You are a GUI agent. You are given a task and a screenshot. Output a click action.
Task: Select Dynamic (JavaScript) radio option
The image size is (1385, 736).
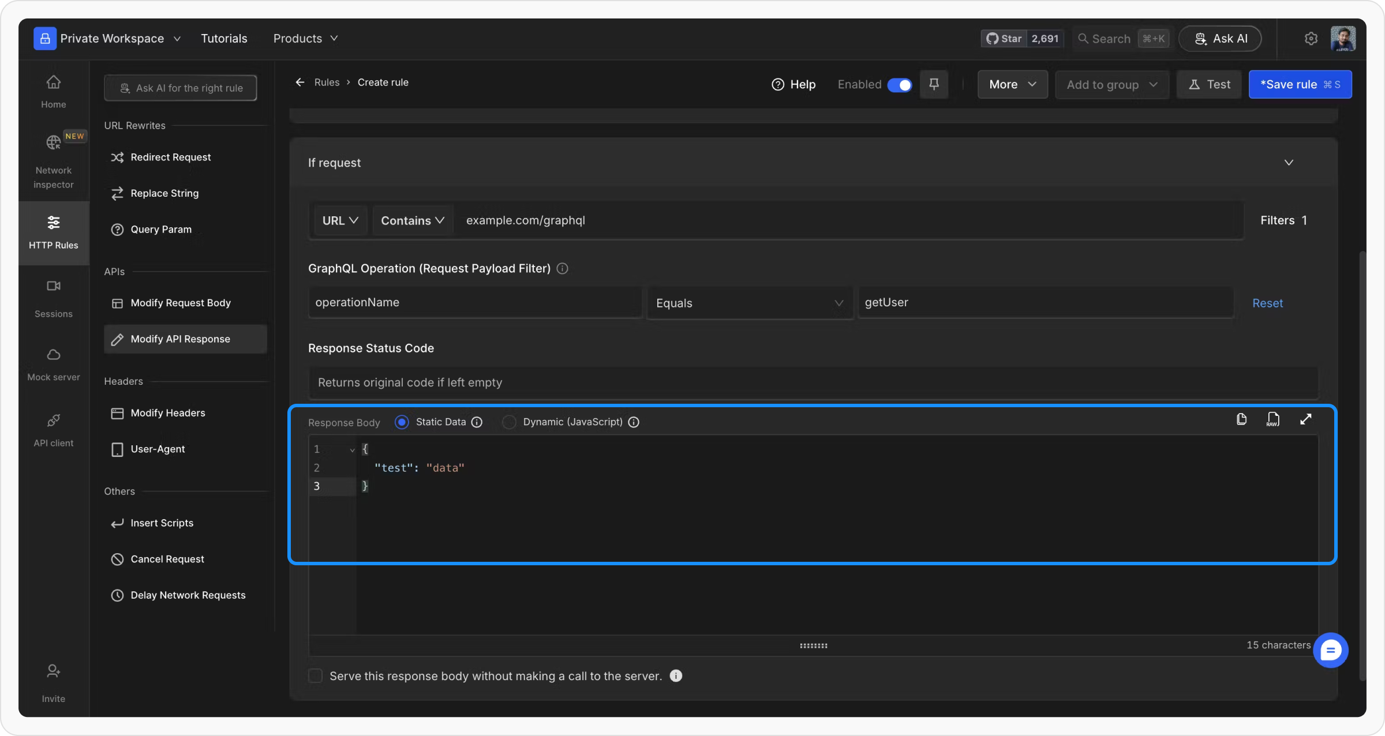tap(509, 422)
